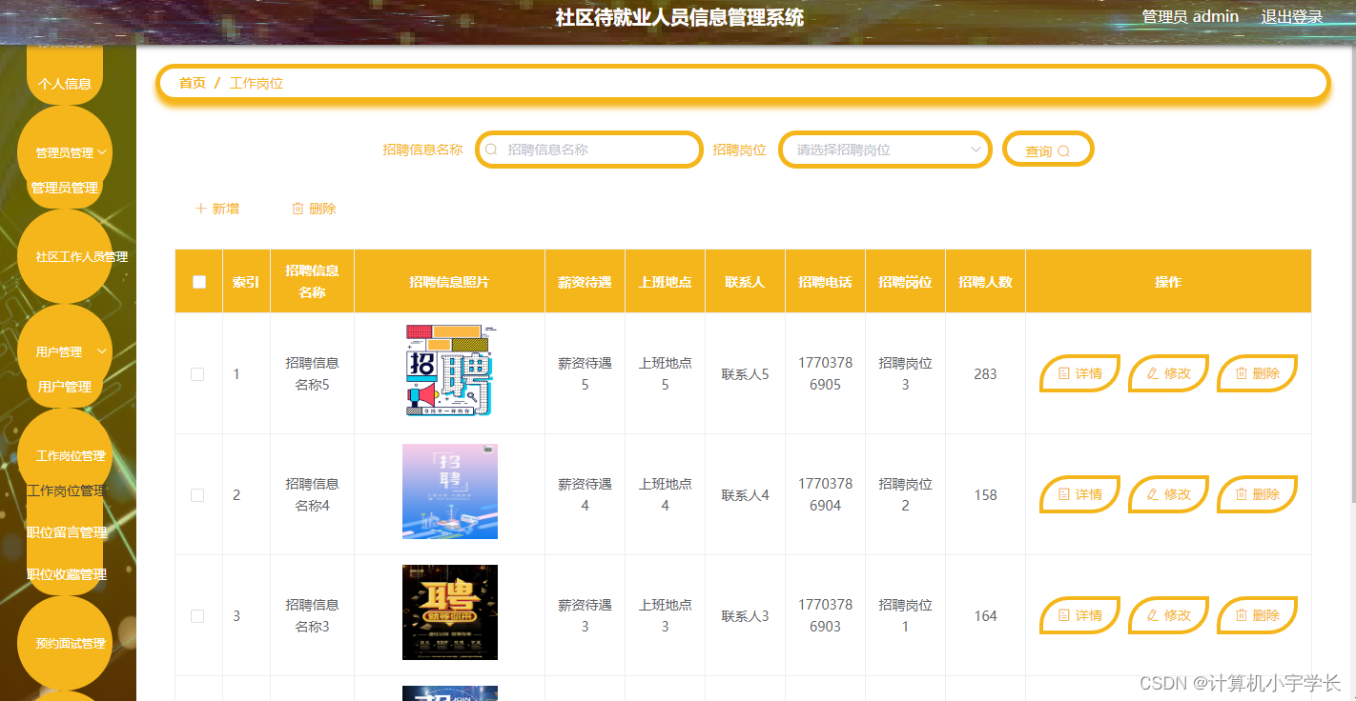Screen dimensions: 1356x701
Task: Toggle the select-all checkbox in table header
Action: click(x=197, y=280)
